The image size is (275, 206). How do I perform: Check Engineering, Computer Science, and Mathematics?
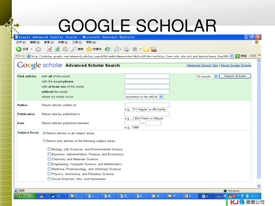(49, 164)
